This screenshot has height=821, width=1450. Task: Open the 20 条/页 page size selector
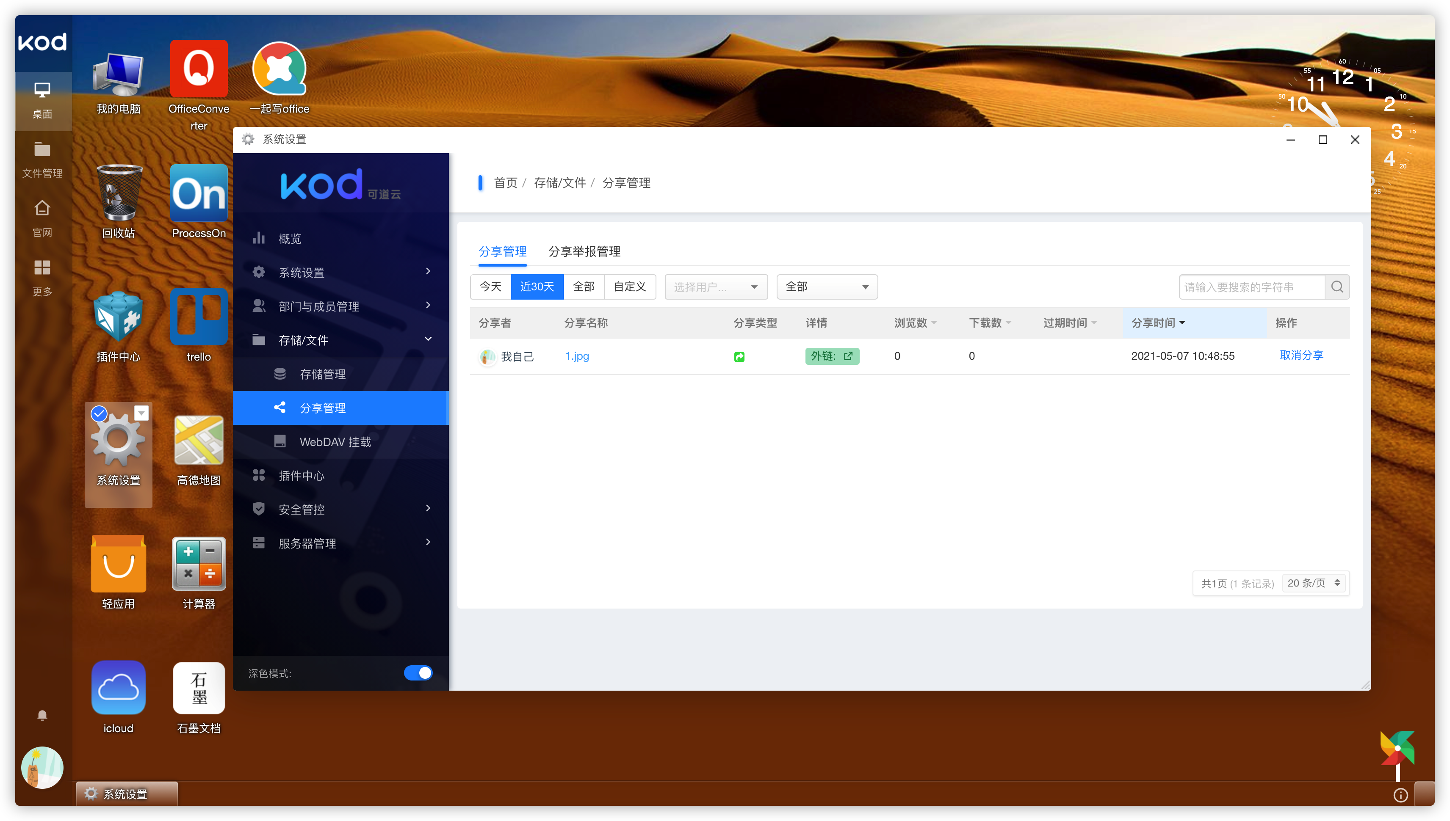click(1314, 583)
